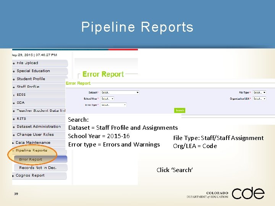275x206 pixels.
Task: Open the File Type dropdown
Action: [x=259, y=92]
